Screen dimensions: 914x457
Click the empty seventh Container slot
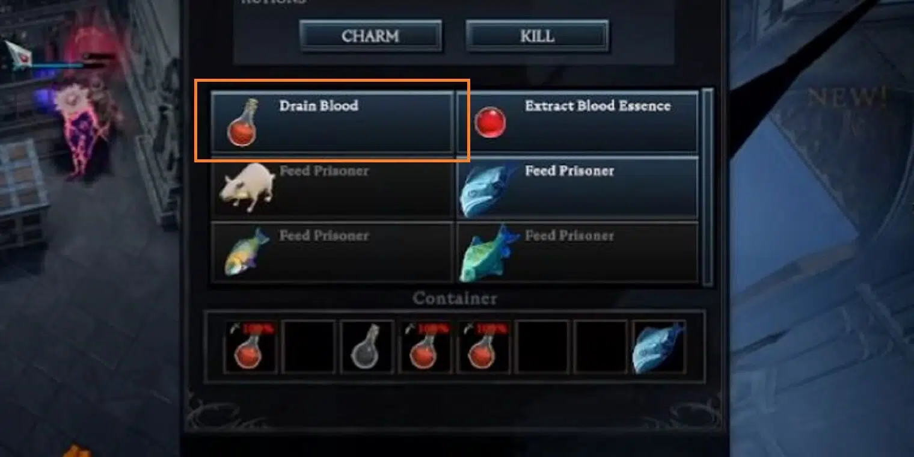(601, 346)
